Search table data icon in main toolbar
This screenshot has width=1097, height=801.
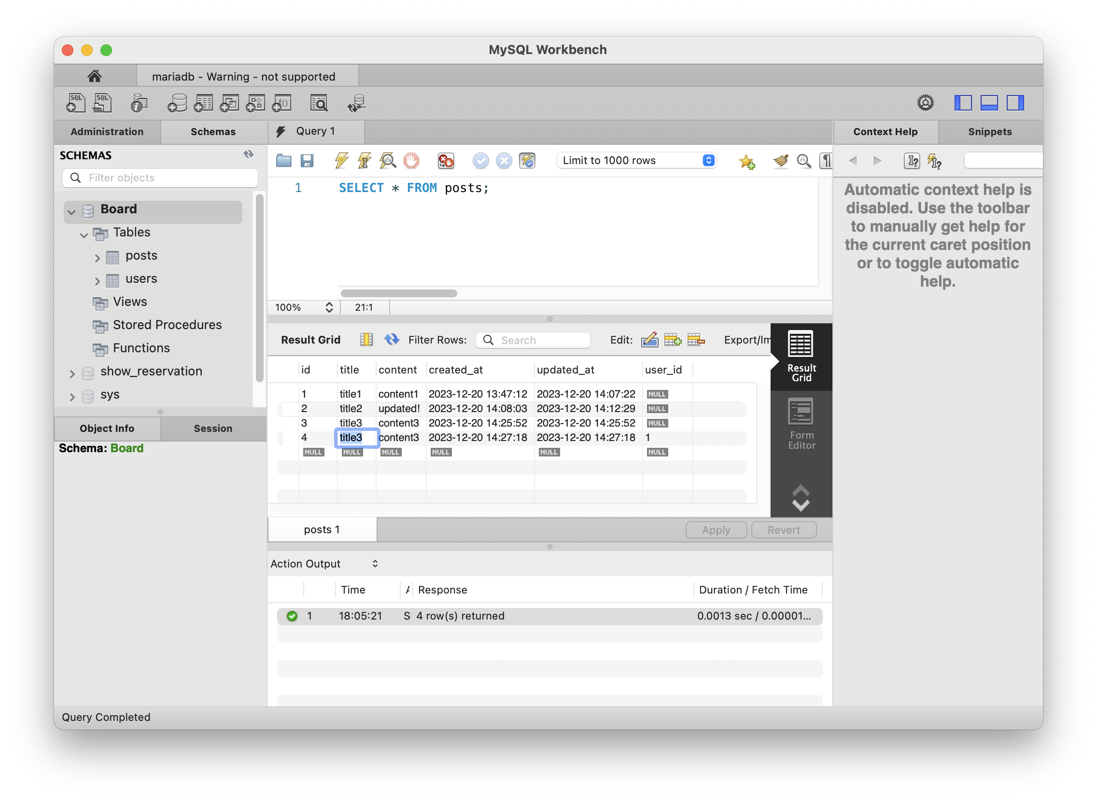[x=319, y=103]
